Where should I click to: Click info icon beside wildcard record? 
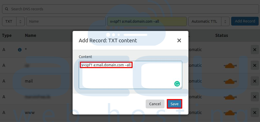20,50
